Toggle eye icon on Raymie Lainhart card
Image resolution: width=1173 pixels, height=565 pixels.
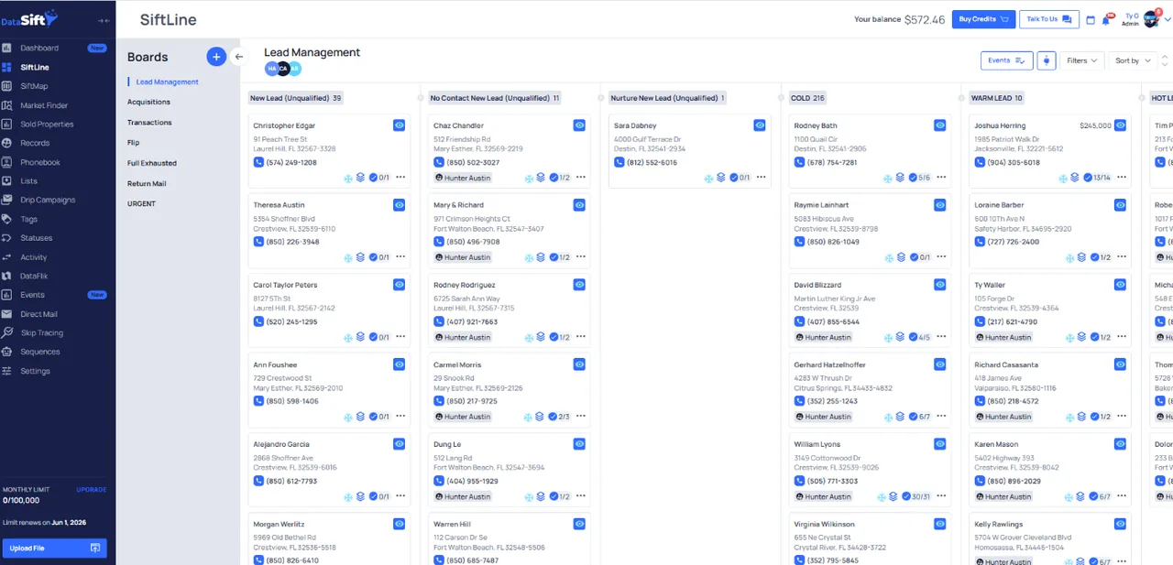(x=940, y=205)
